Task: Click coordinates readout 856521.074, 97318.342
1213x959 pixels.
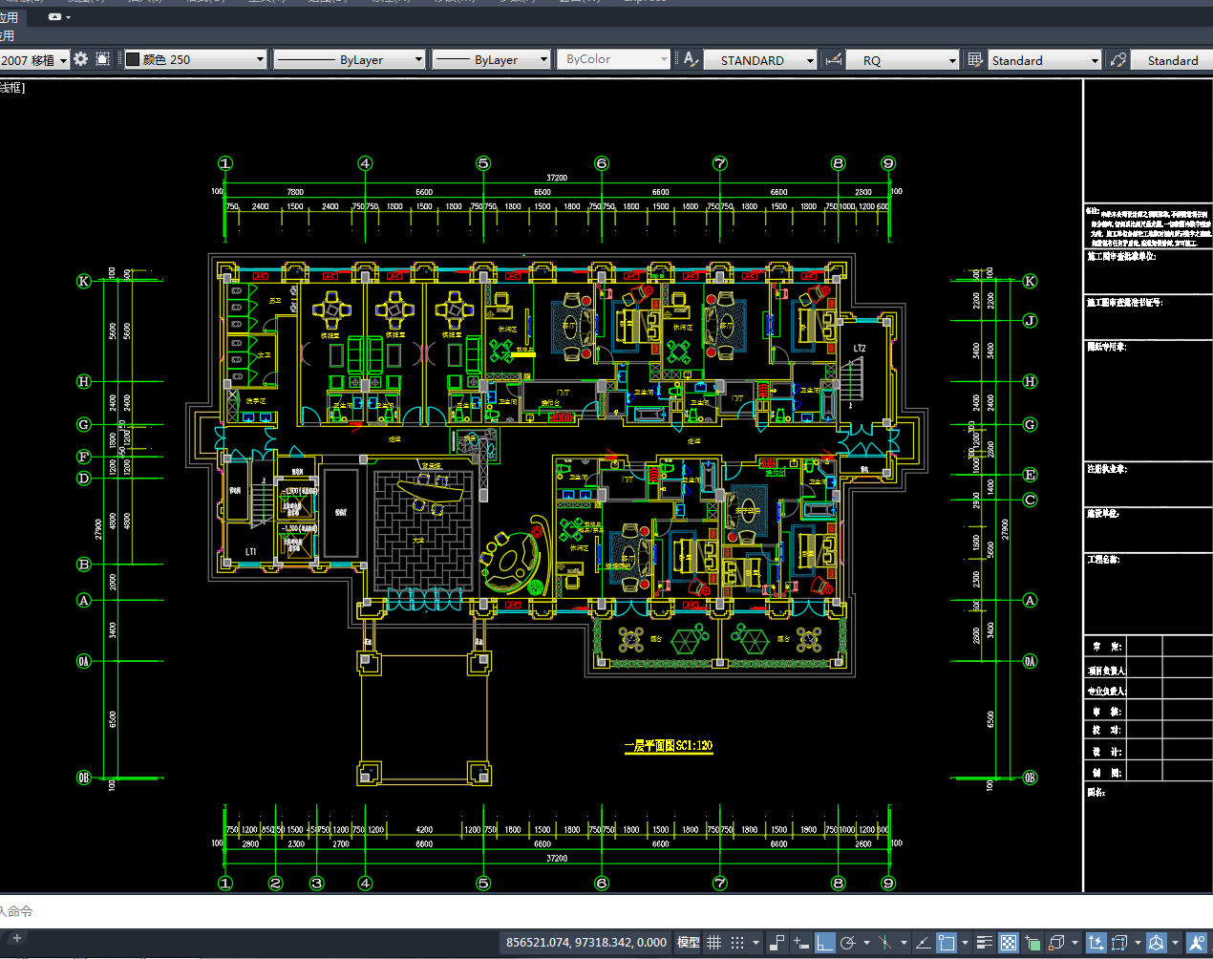Action: [585, 943]
